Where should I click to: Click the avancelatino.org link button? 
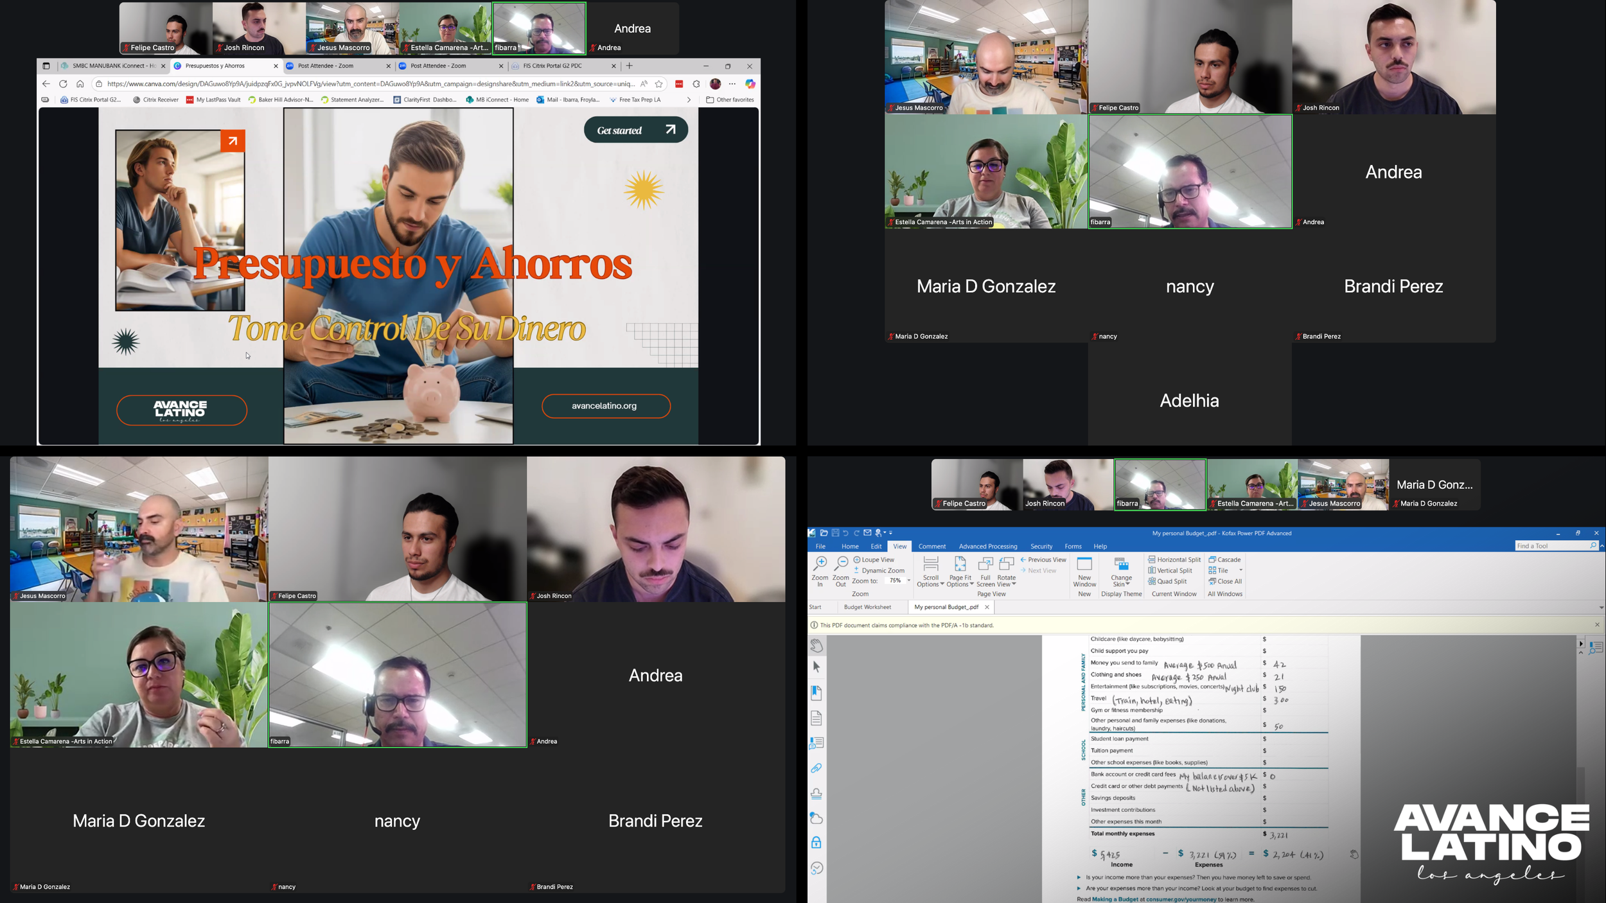pyautogui.click(x=605, y=406)
